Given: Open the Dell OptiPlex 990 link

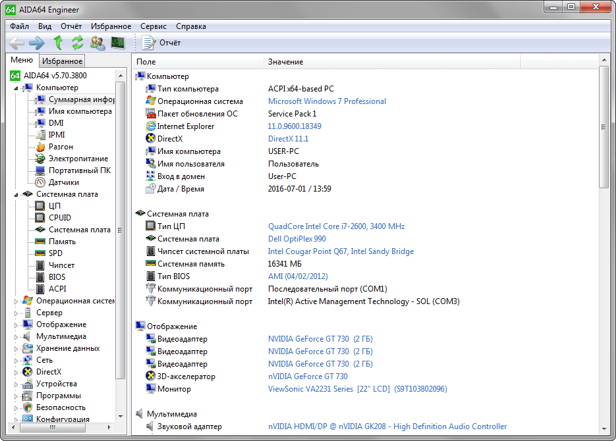Looking at the screenshot, I should coord(296,239).
